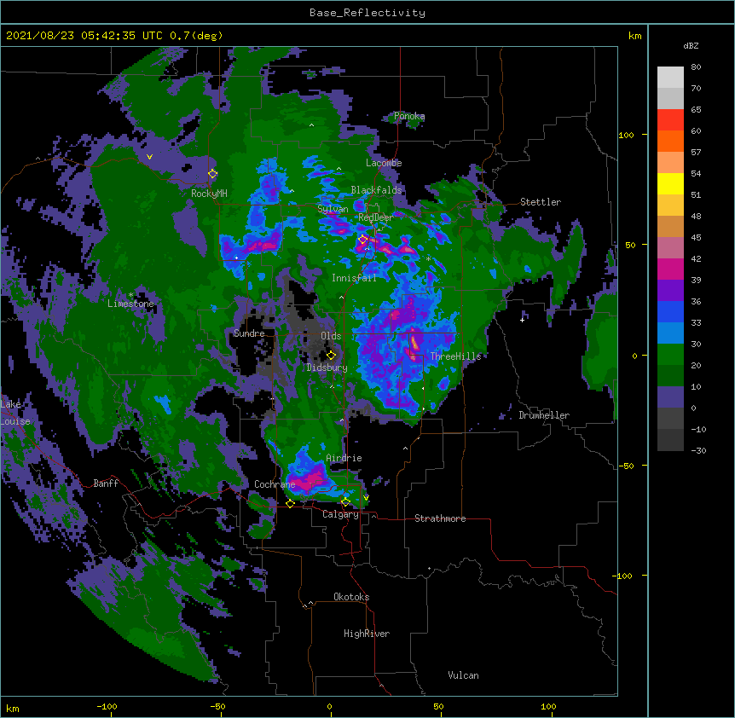Click the yellow diamond marker at Red Deer
Viewport: 735px width, 718px height.
coord(363,240)
